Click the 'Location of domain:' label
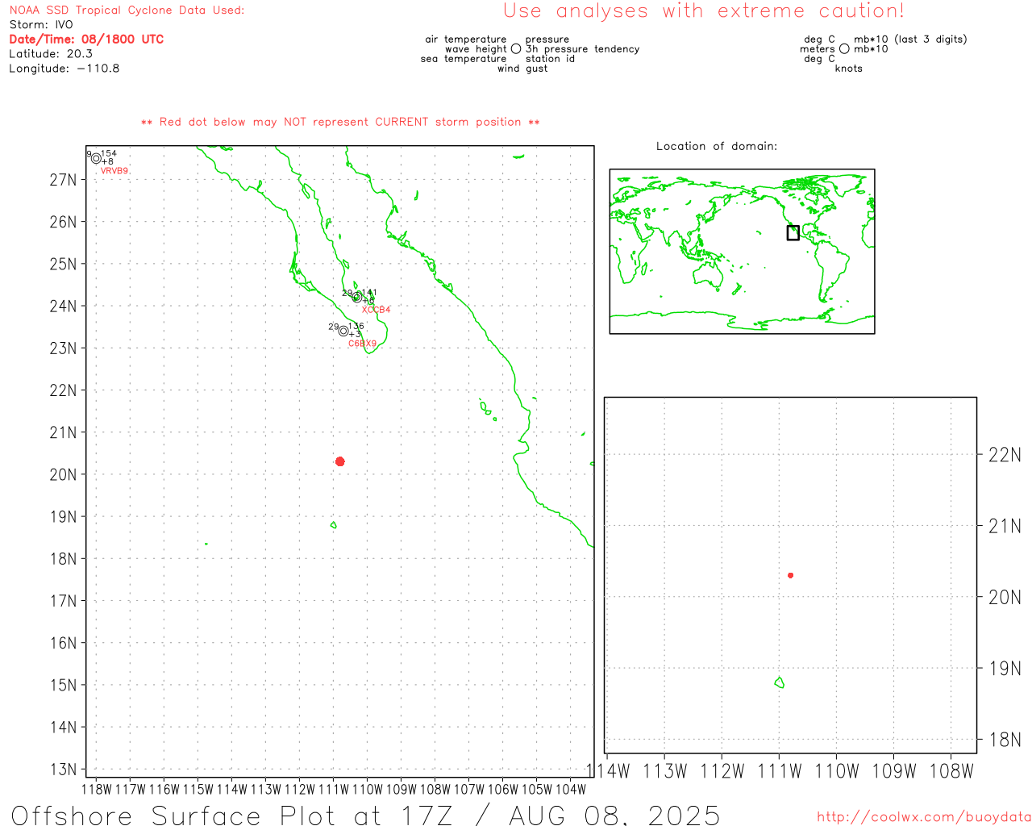 tap(717, 146)
